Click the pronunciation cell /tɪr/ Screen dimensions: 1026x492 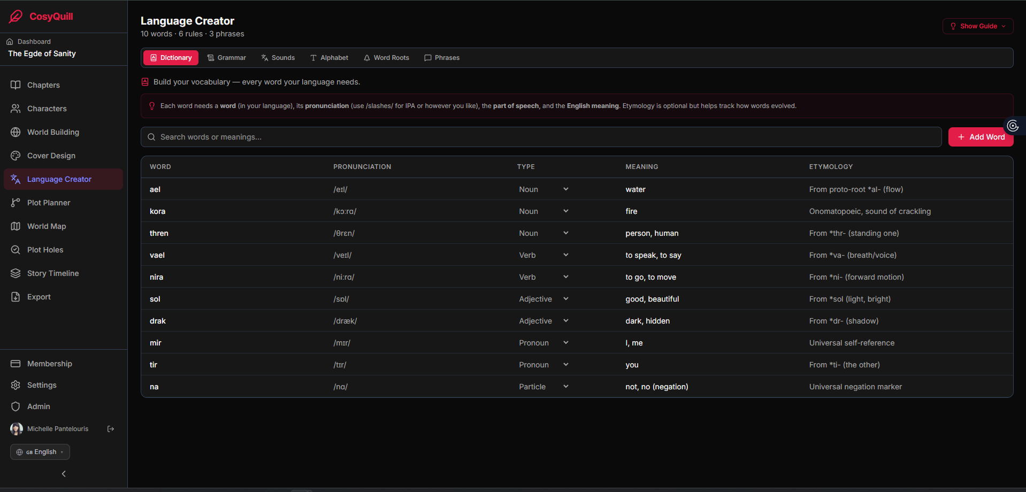340,365
